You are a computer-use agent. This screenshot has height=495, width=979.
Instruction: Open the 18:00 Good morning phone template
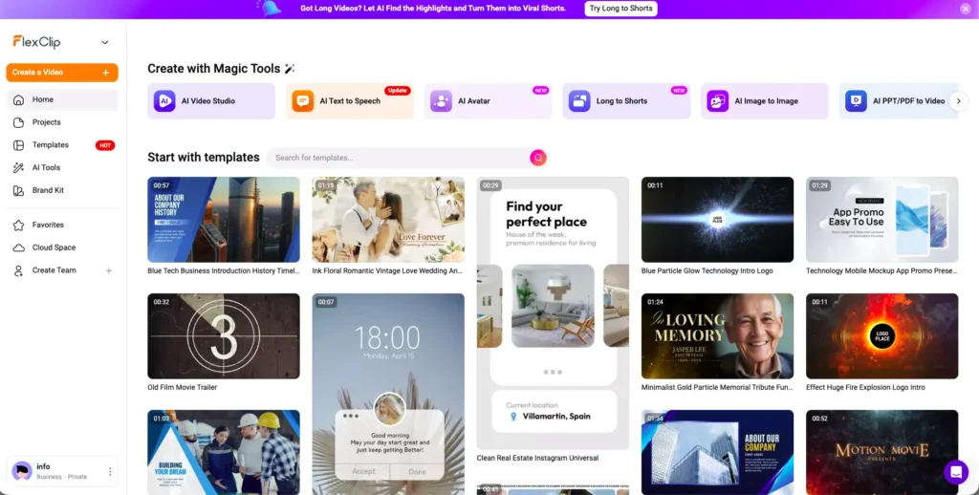coord(388,394)
